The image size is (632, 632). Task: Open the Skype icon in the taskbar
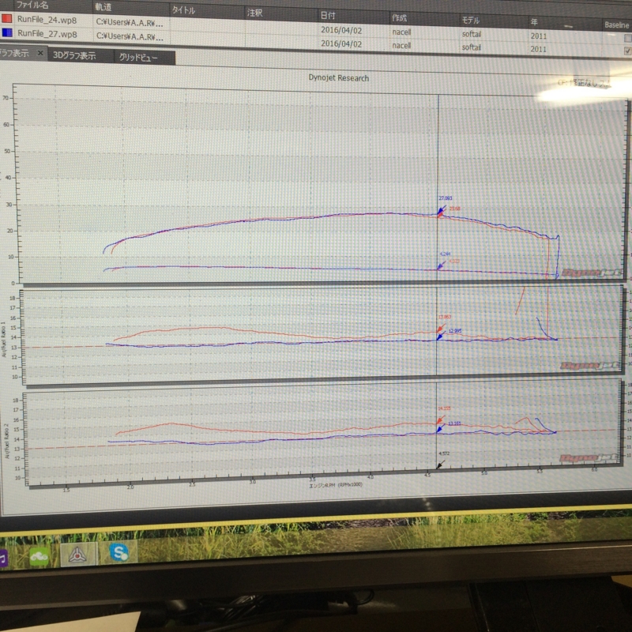coord(119,551)
